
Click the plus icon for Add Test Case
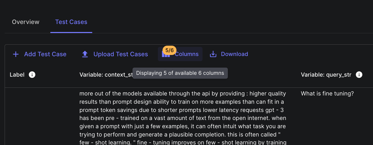click(16, 54)
